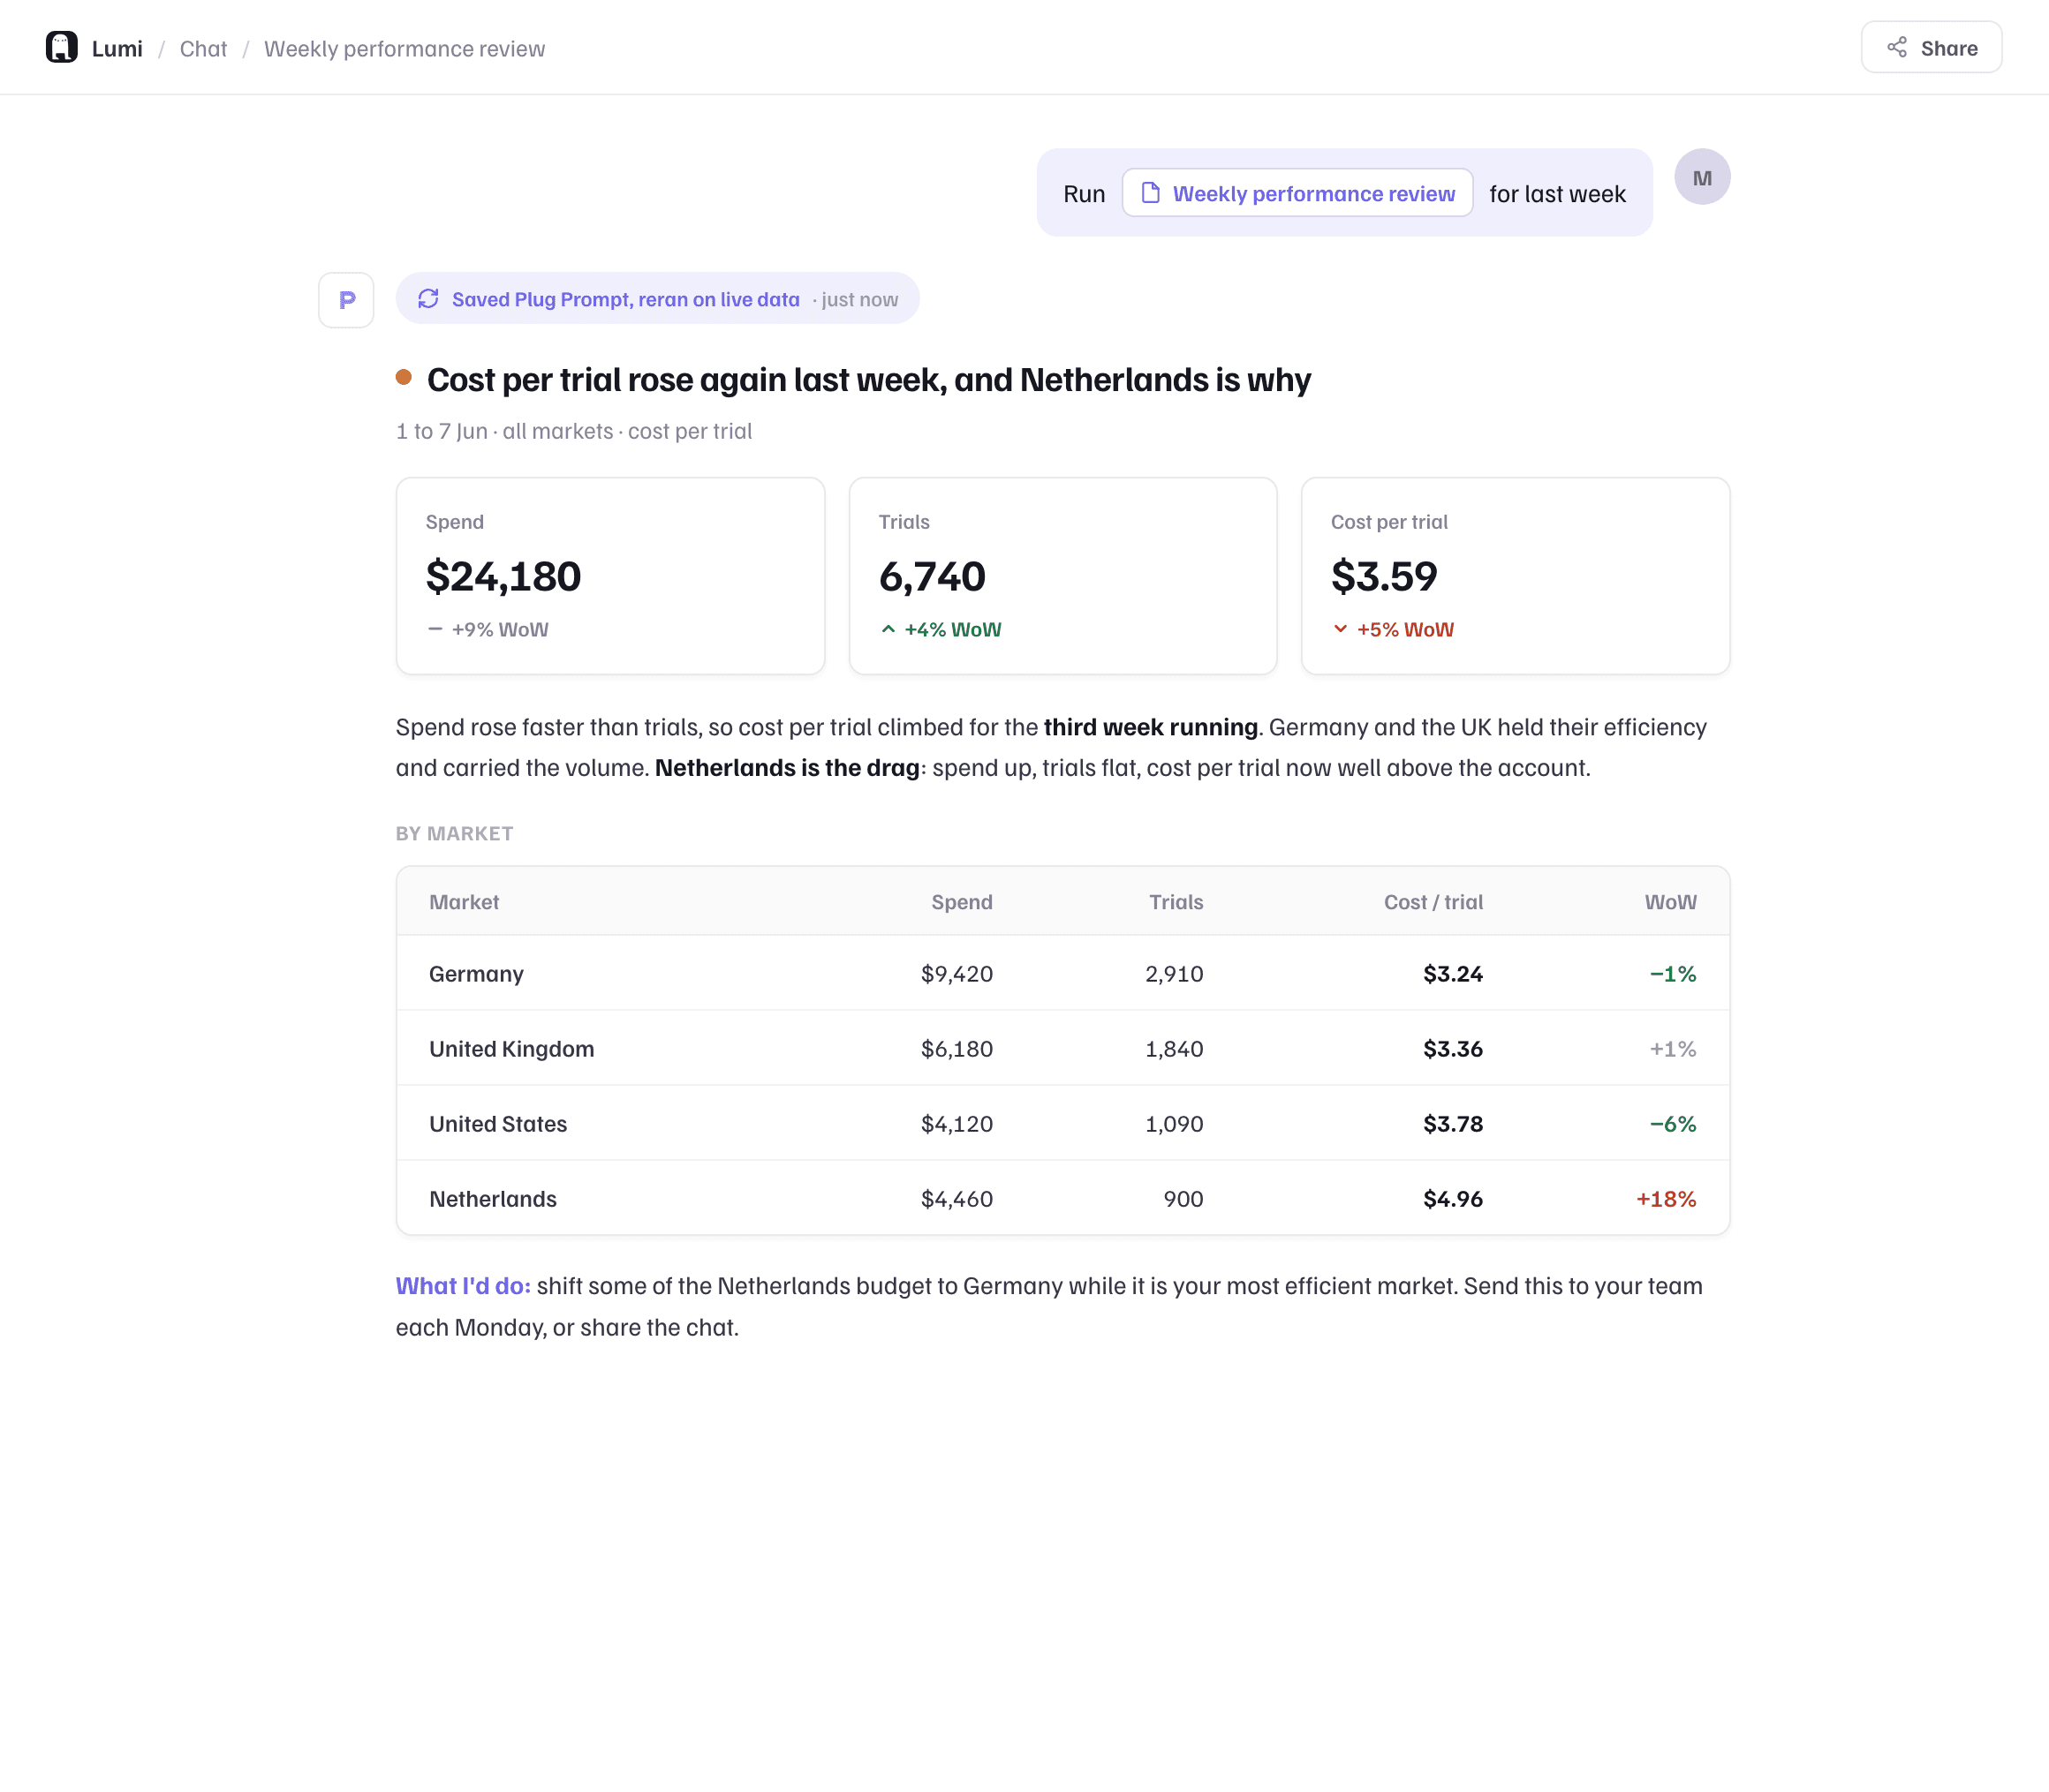The height and width of the screenshot is (1792, 2049).
Task: Open the Weekly performance review prompt chip
Action: 1297,193
